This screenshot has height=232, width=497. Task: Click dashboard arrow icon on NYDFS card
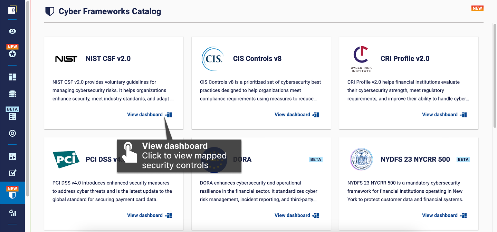[x=463, y=215]
